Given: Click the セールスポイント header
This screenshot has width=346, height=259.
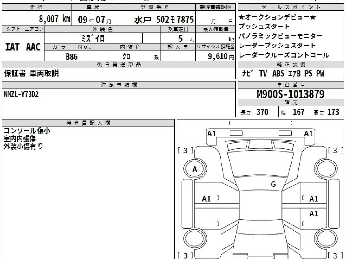Looking at the screenshot, I should click(x=291, y=7).
